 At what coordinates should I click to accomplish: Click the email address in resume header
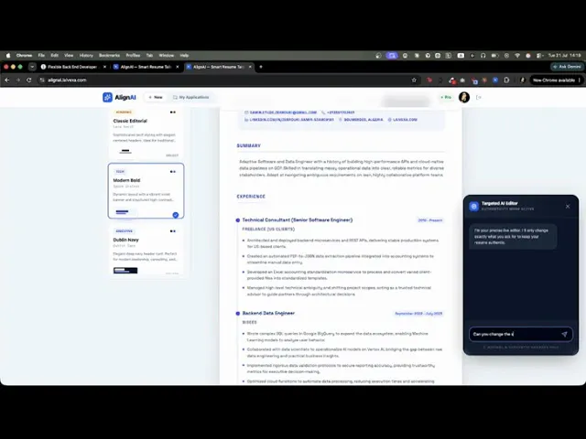[x=283, y=112]
